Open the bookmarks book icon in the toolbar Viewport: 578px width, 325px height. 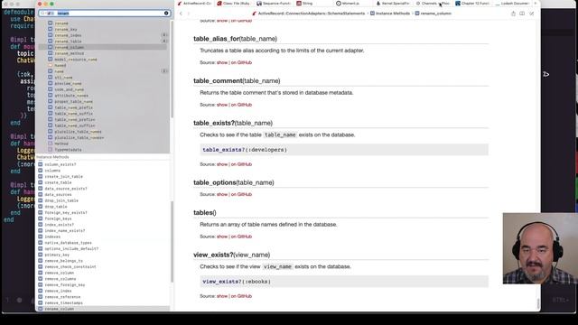522,14
